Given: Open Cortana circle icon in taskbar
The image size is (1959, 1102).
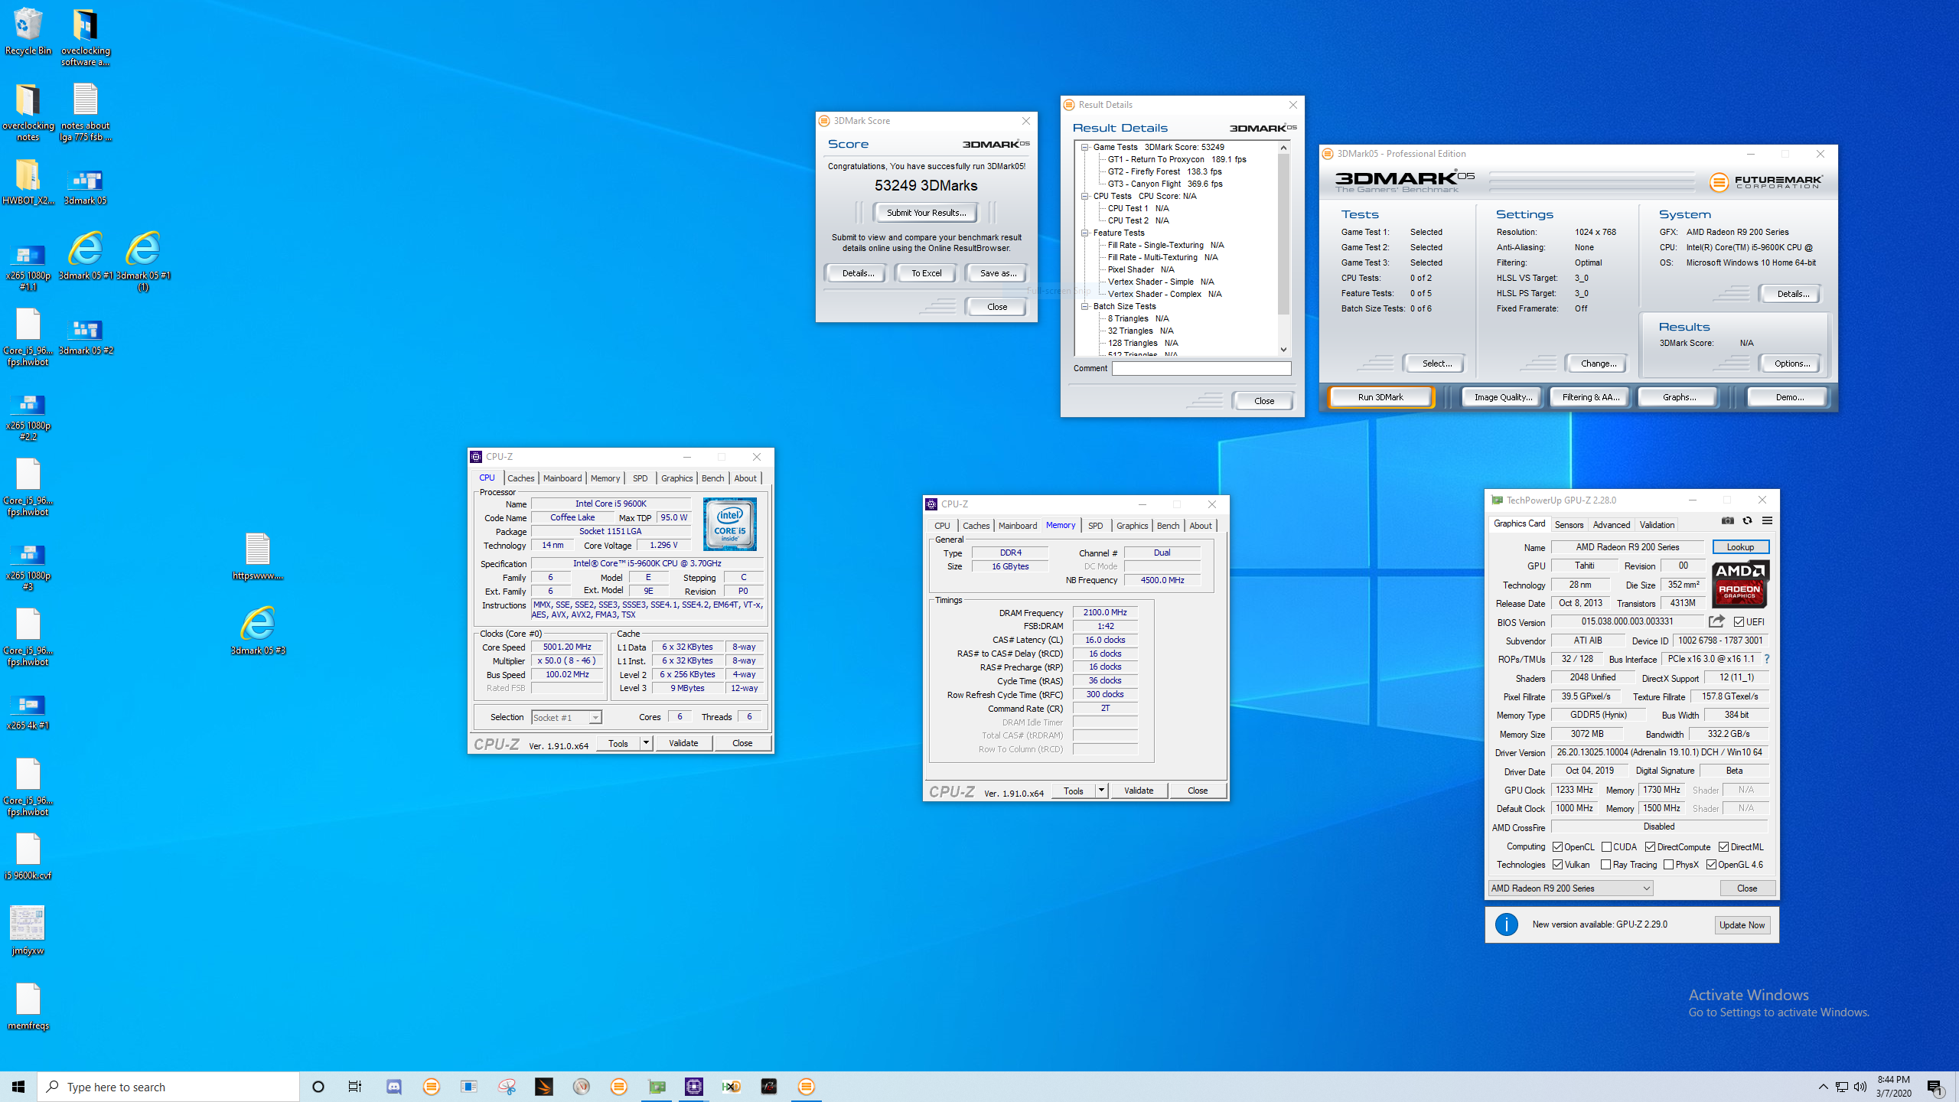Looking at the screenshot, I should point(318,1087).
